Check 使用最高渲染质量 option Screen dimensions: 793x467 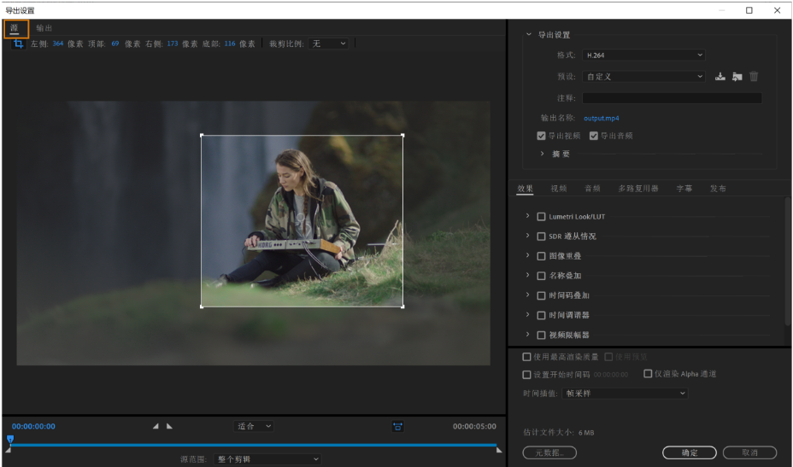coord(526,357)
